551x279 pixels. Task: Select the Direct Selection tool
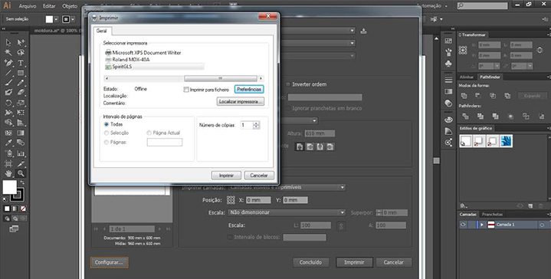pos(21,42)
